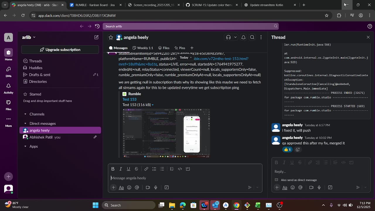Check Also send as direct message

tap(276, 180)
